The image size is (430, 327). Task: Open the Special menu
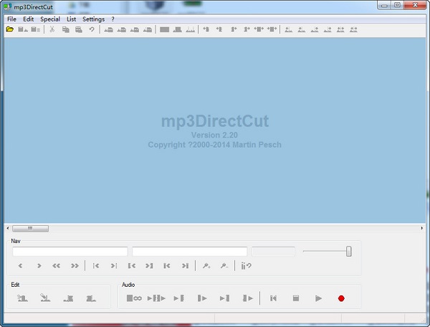coord(50,19)
